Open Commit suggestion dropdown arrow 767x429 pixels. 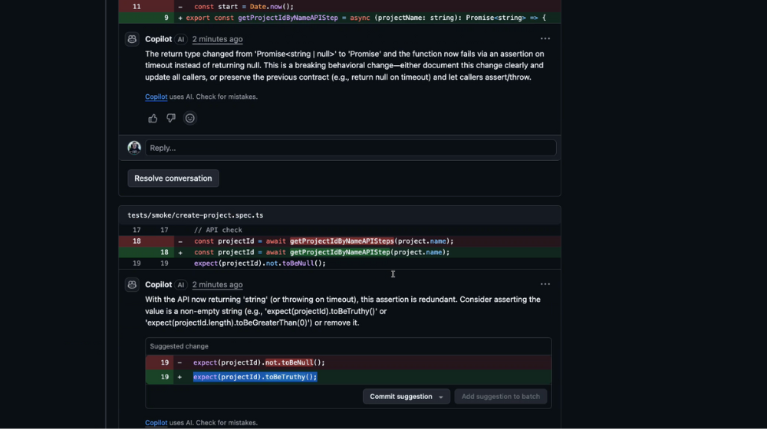(x=441, y=397)
